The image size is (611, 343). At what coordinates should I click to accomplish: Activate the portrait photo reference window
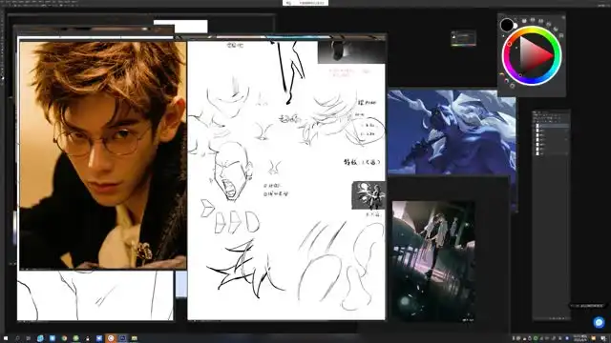103,154
